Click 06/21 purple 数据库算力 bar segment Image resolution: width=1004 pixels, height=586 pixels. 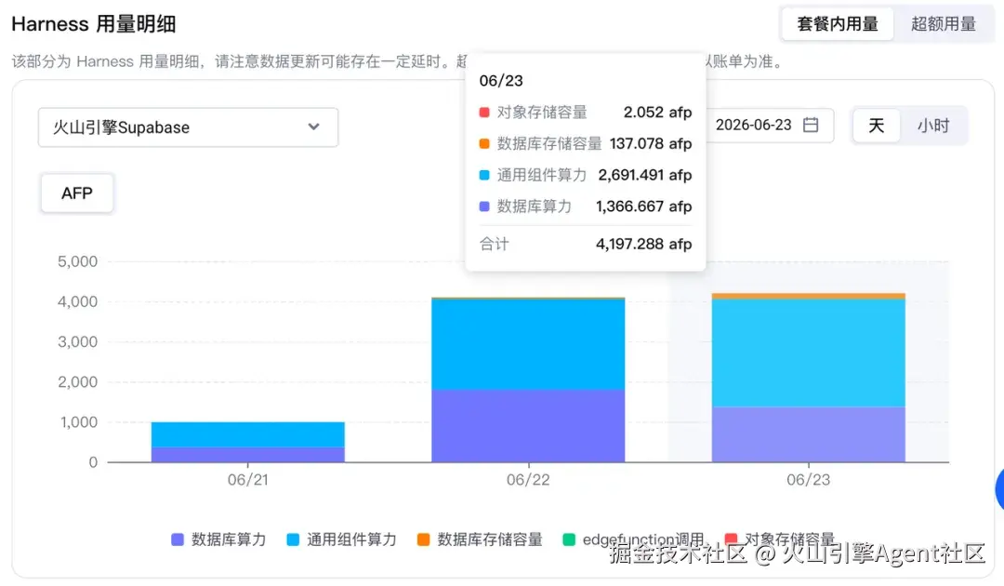[248, 455]
